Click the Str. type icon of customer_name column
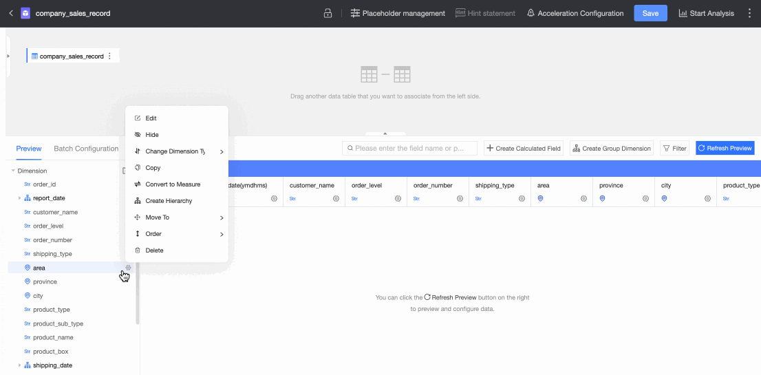Screen dimensions: 761x375 click(x=292, y=198)
